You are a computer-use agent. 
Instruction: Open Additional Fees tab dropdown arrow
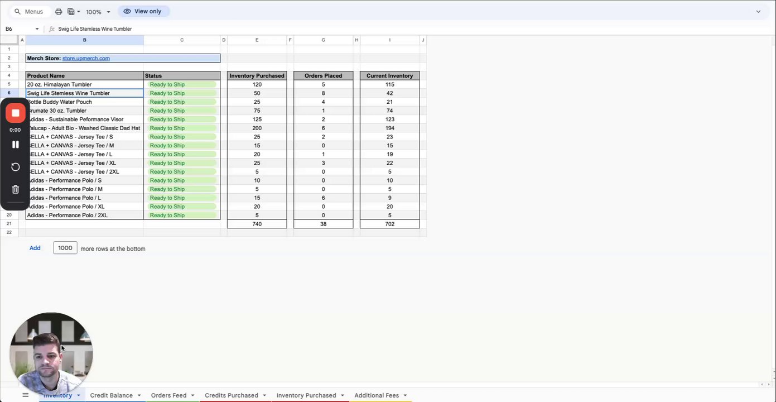(x=405, y=395)
